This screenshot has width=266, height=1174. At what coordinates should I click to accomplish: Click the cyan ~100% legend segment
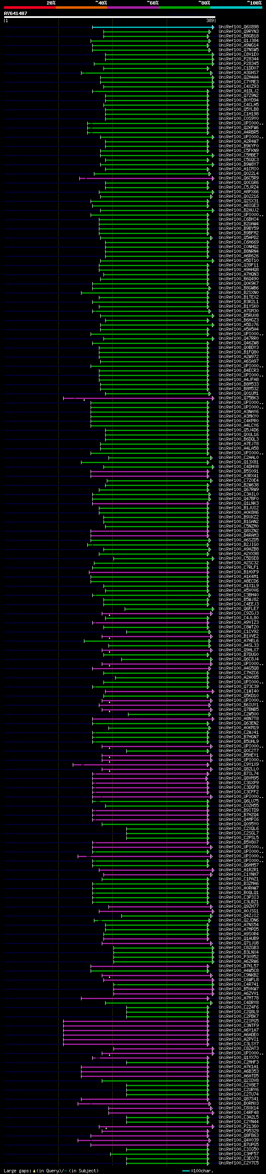pos(236,7)
